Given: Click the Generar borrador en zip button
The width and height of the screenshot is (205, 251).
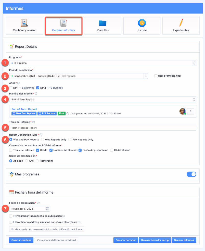Looking at the screenshot, I should point(155,240).
